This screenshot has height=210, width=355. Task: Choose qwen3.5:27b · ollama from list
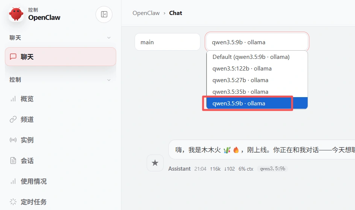click(x=257, y=80)
